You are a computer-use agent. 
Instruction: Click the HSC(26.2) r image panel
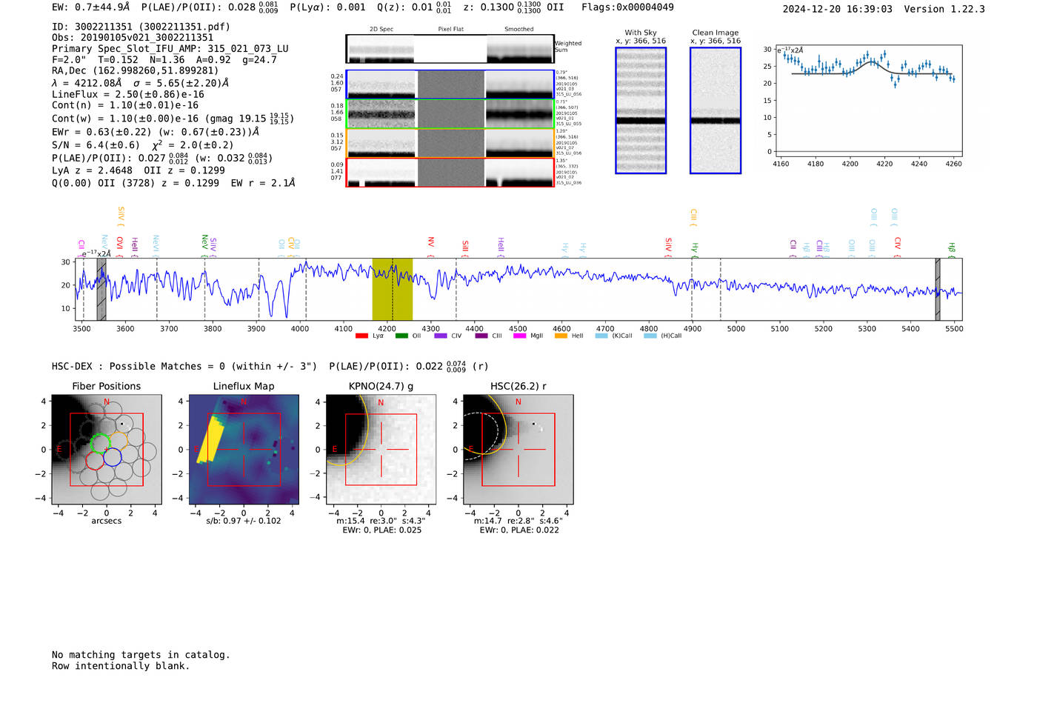(518, 450)
